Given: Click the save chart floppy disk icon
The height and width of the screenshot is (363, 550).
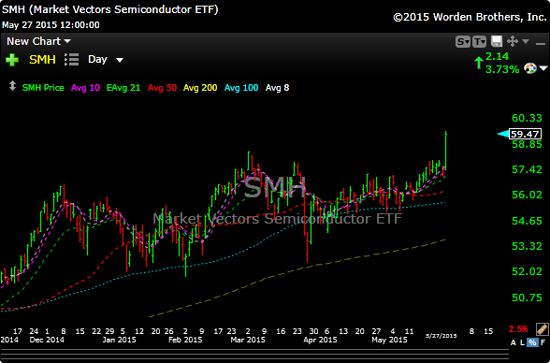Looking at the screenshot, I should (x=497, y=41).
